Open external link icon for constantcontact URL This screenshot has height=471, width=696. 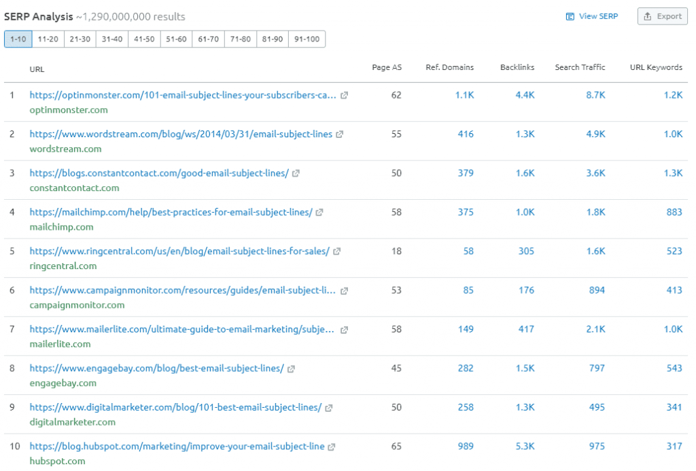click(296, 173)
